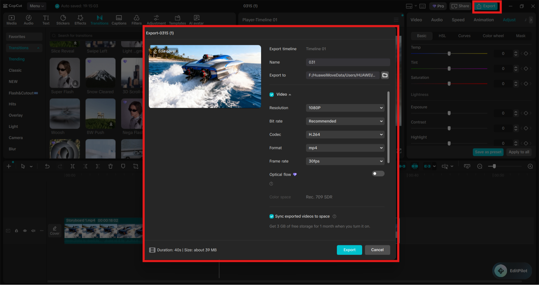Click Export button in export dialog

coord(350,250)
